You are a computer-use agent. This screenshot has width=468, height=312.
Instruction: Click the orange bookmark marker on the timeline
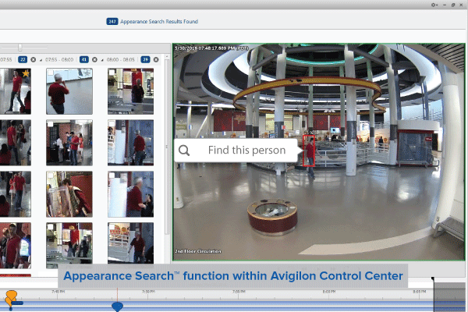(x=11, y=296)
